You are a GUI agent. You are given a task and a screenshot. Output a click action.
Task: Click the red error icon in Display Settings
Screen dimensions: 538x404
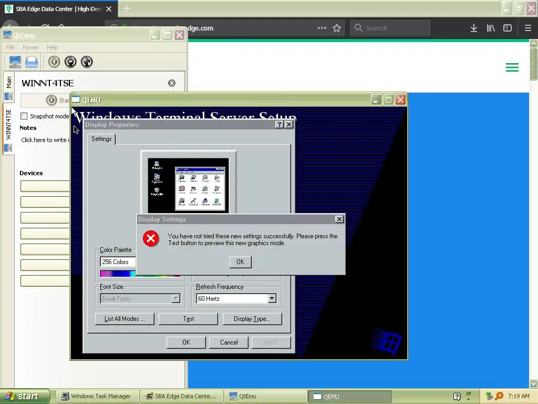[151, 239]
